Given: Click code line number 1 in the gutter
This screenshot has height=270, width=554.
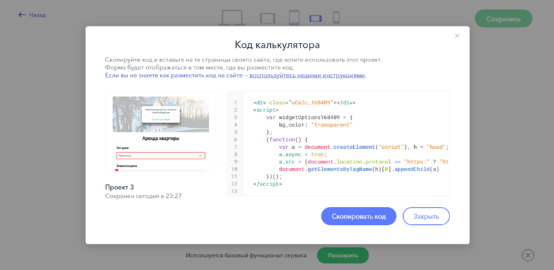Looking at the screenshot, I should click(x=235, y=103).
